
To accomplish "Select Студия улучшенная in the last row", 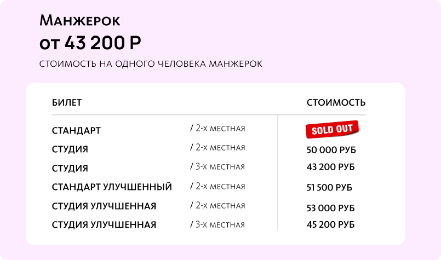I will pos(104,225).
